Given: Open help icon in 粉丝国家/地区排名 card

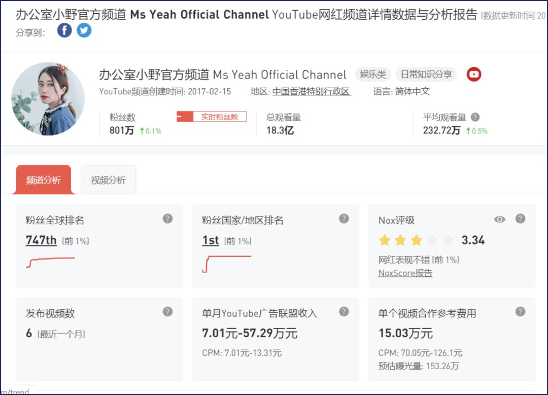Looking at the screenshot, I should point(344,219).
